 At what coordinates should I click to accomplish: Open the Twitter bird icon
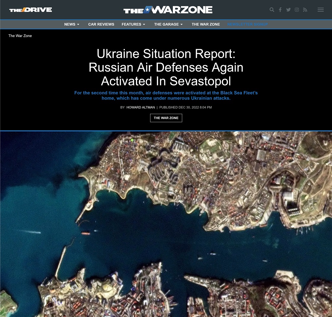point(288,10)
